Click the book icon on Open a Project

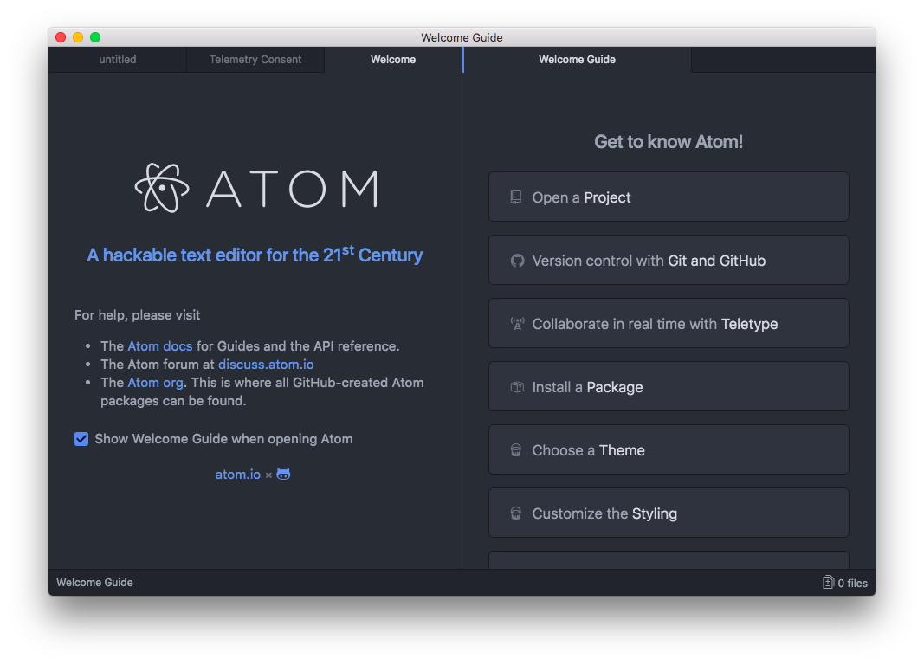click(x=515, y=197)
